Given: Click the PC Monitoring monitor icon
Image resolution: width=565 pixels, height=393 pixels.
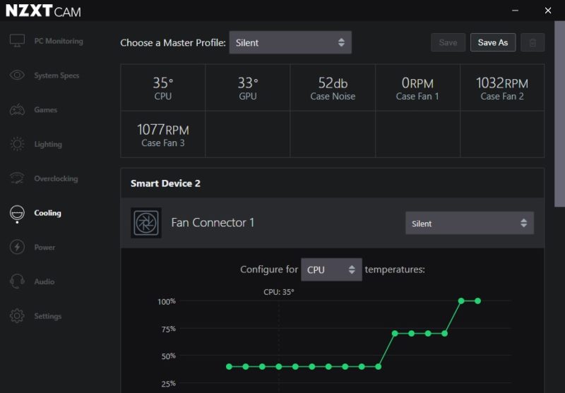Looking at the screenshot, I should pyautogui.click(x=17, y=41).
